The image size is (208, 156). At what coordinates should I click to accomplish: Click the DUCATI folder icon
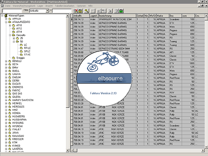[x=10, y=84]
